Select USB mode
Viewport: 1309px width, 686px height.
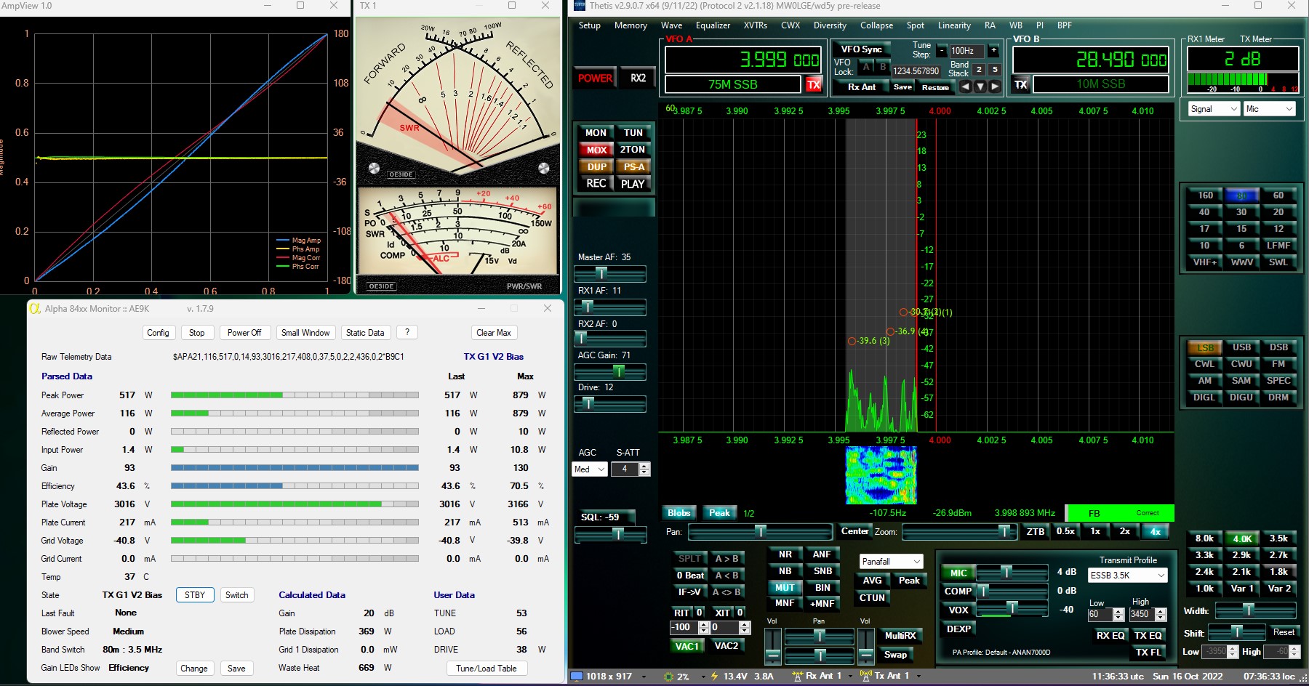1241,347
